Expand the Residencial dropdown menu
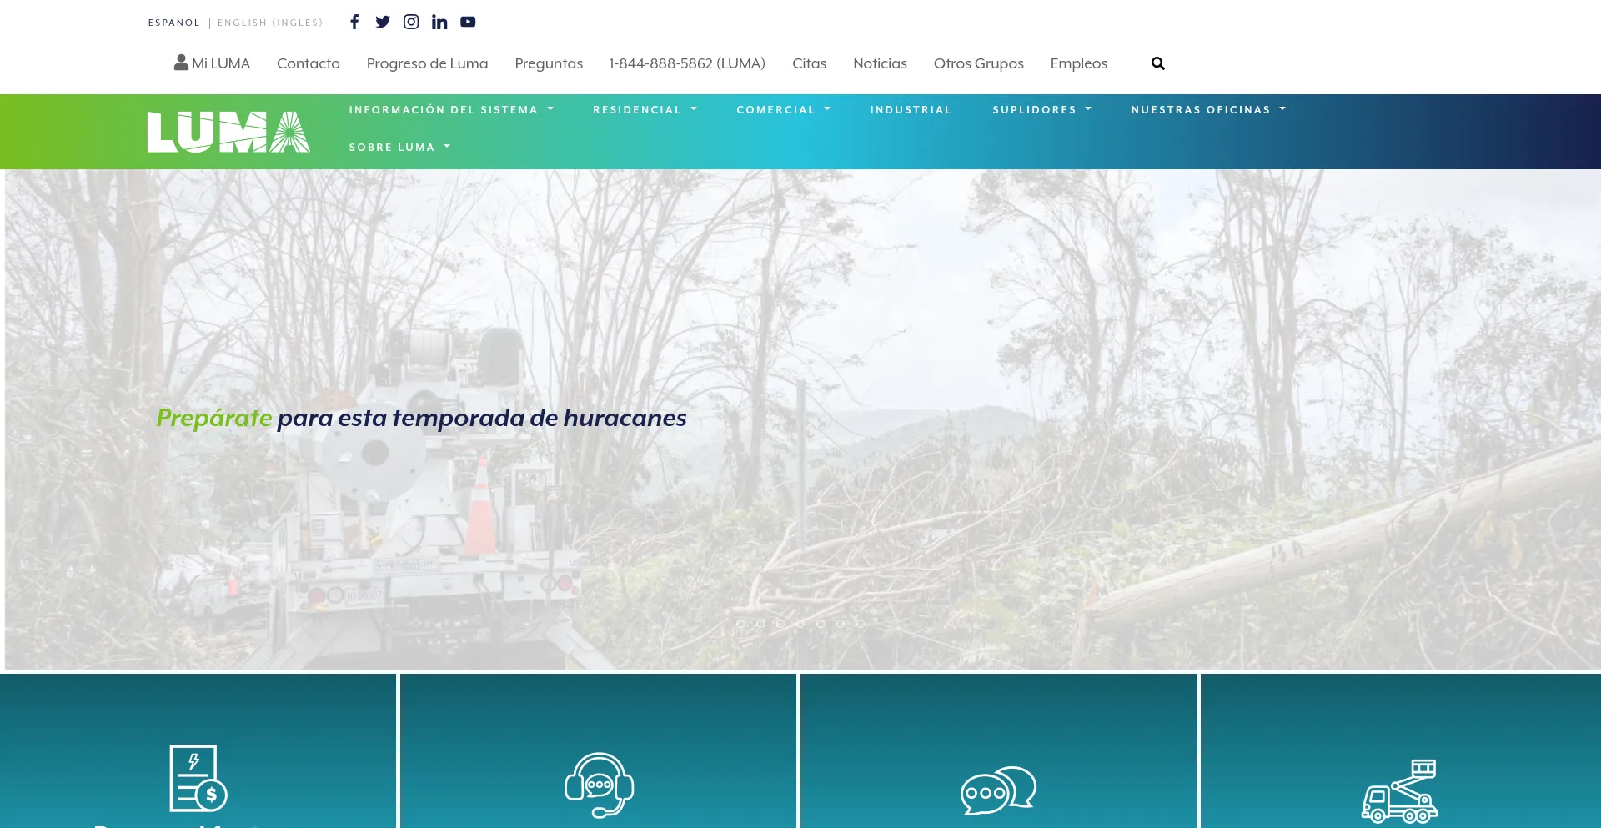 pos(645,110)
